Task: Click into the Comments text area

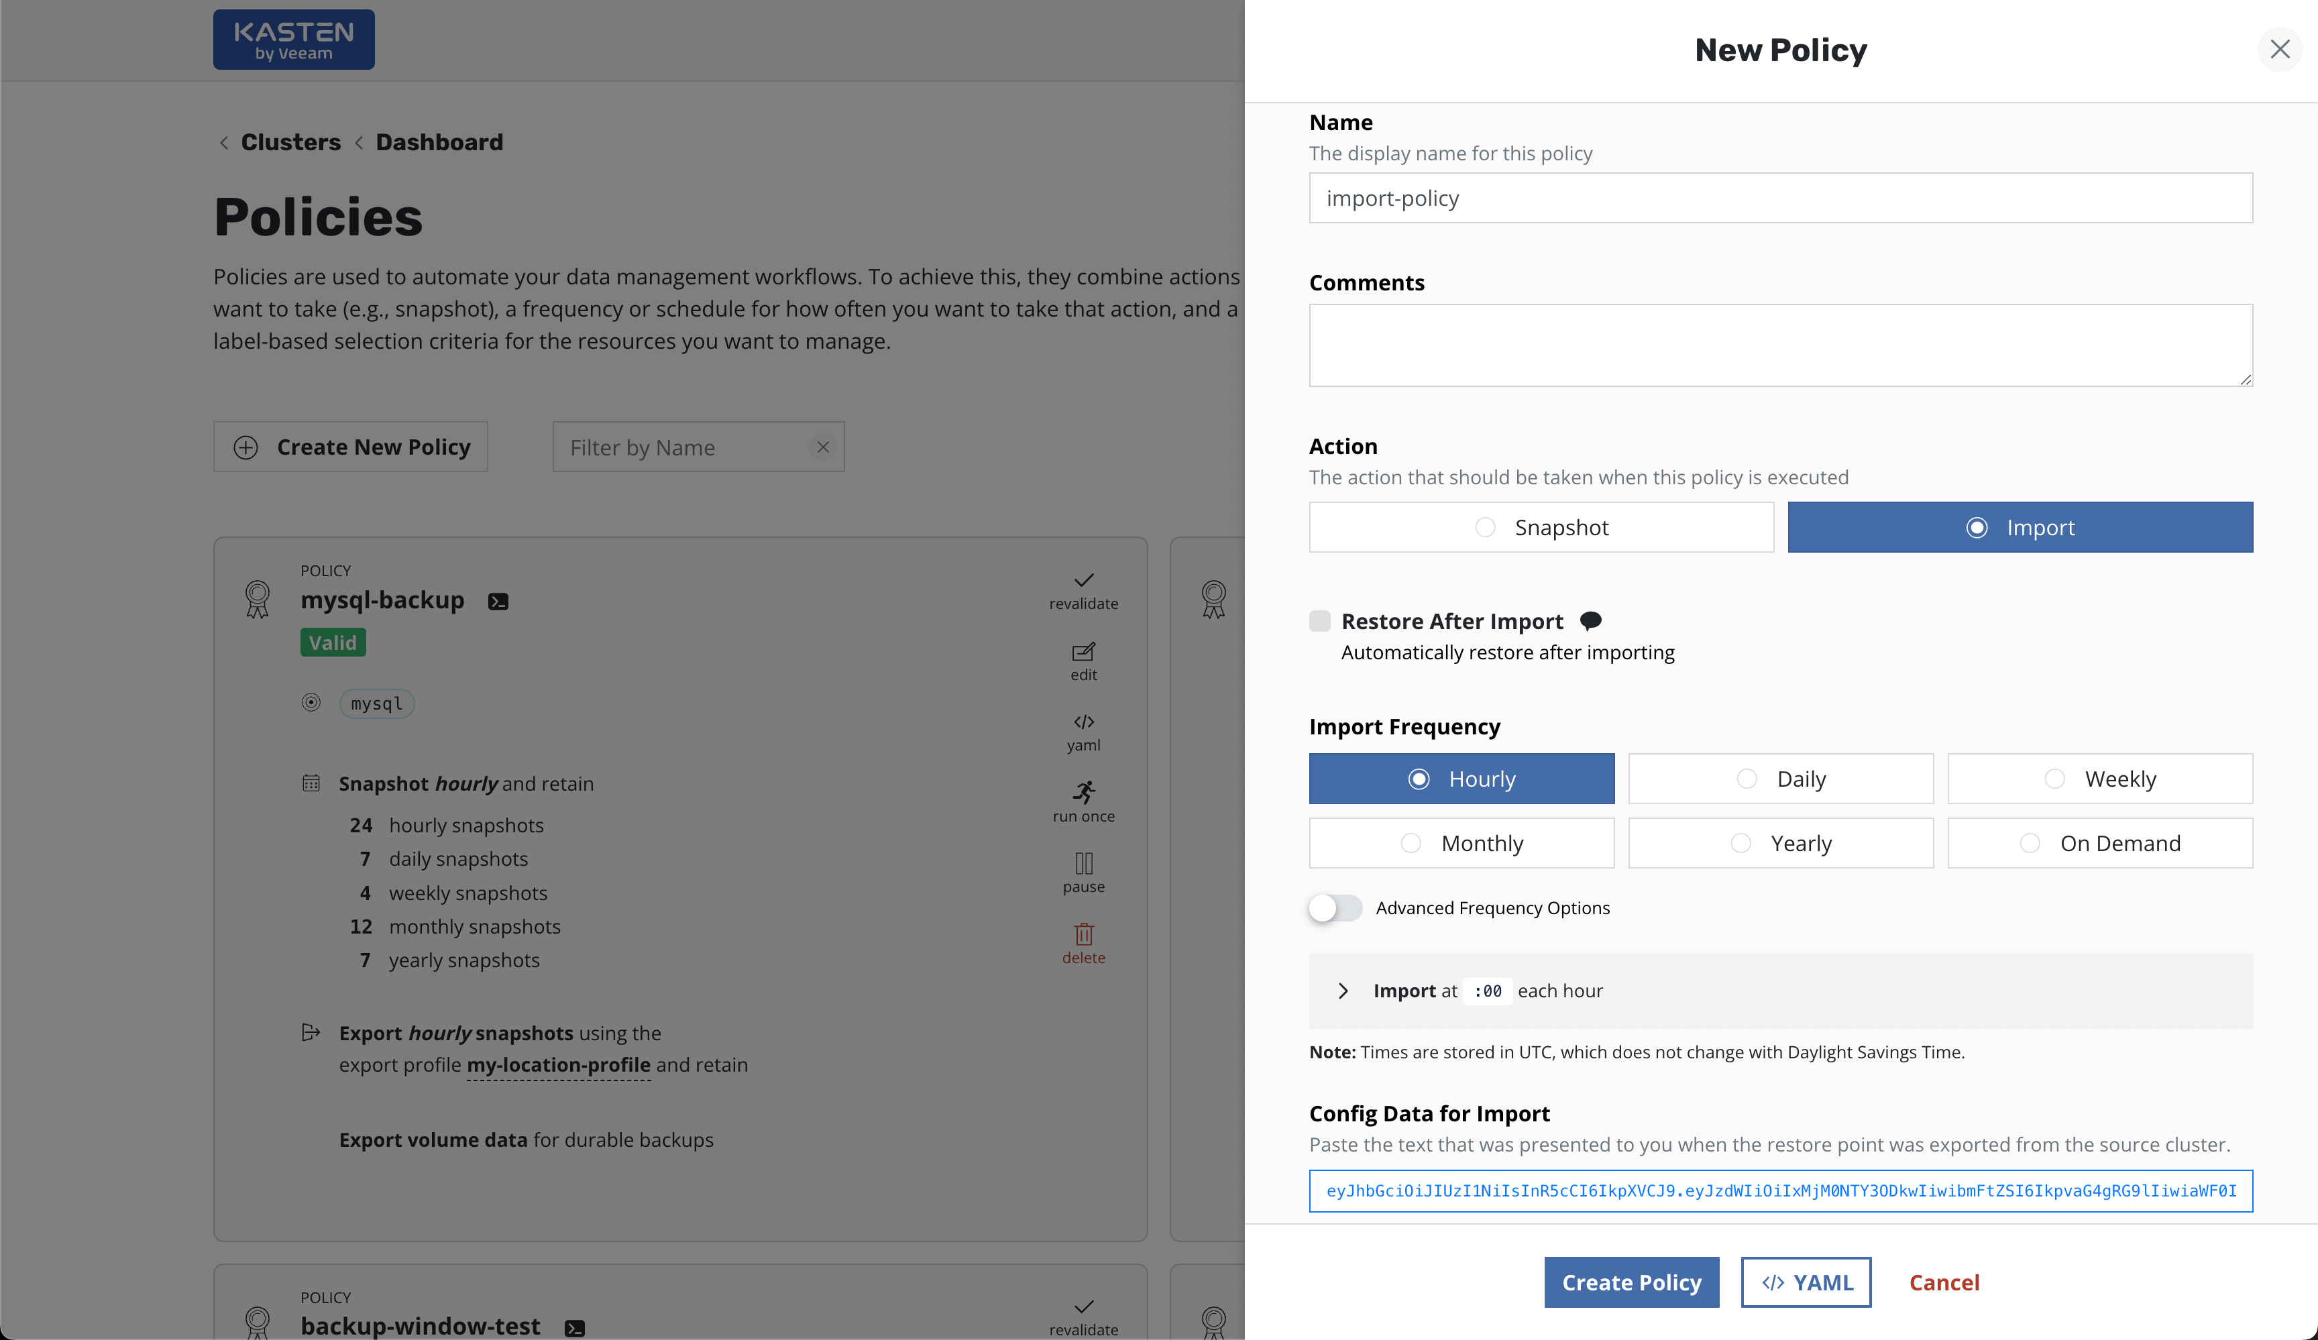Action: tap(1780, 345)
